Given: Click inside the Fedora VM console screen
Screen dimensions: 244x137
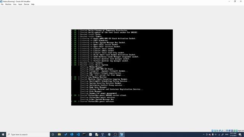Looking at the screenshot, I should [122, 67].
